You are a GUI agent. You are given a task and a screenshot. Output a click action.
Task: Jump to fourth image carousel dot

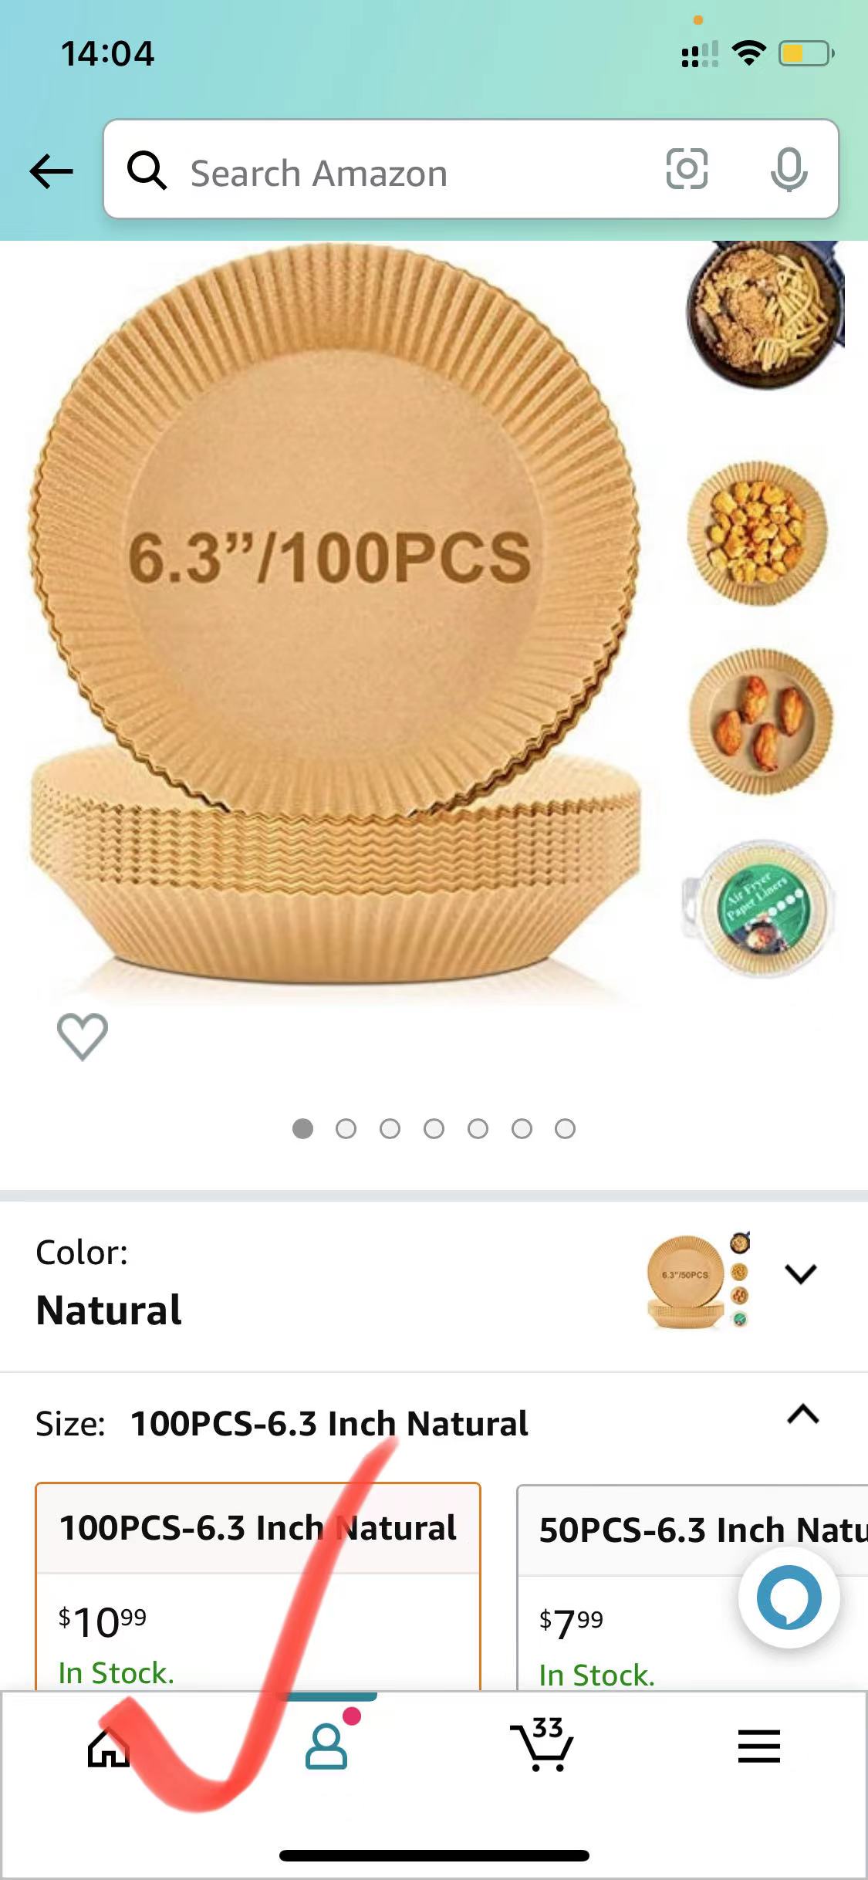click(434, 1129)
